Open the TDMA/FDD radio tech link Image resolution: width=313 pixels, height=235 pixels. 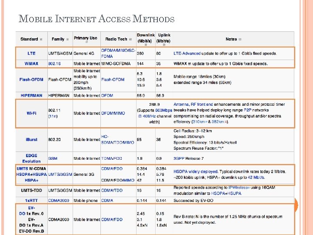tap(112, 158)
